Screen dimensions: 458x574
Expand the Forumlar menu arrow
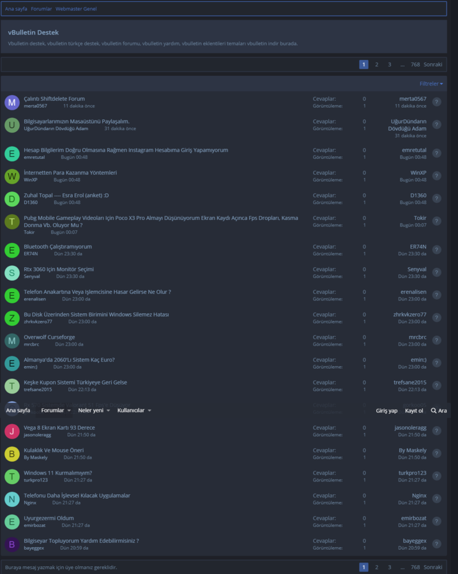pos(69,411)
